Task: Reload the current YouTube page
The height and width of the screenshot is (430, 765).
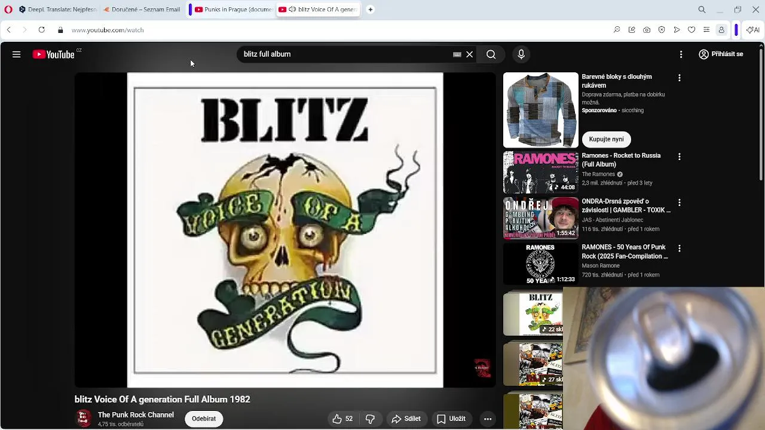Action: click(x=41, y=30)
